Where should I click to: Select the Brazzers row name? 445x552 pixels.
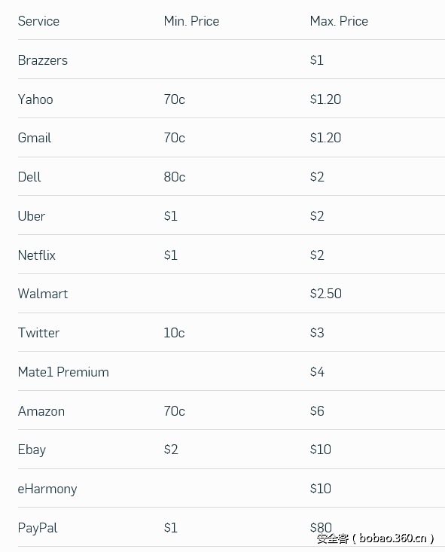coord(43,60)
